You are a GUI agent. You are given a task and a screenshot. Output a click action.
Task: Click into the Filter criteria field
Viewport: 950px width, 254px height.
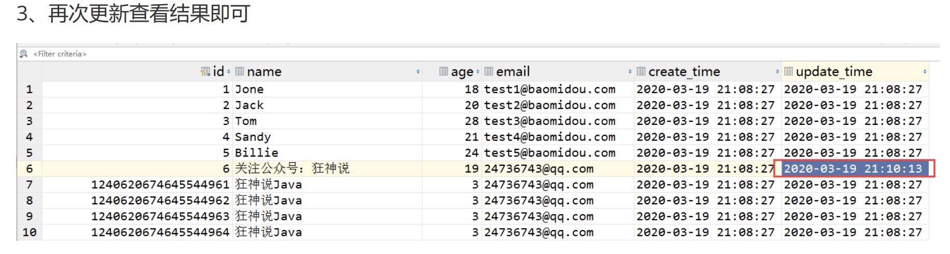pos(60,54)
